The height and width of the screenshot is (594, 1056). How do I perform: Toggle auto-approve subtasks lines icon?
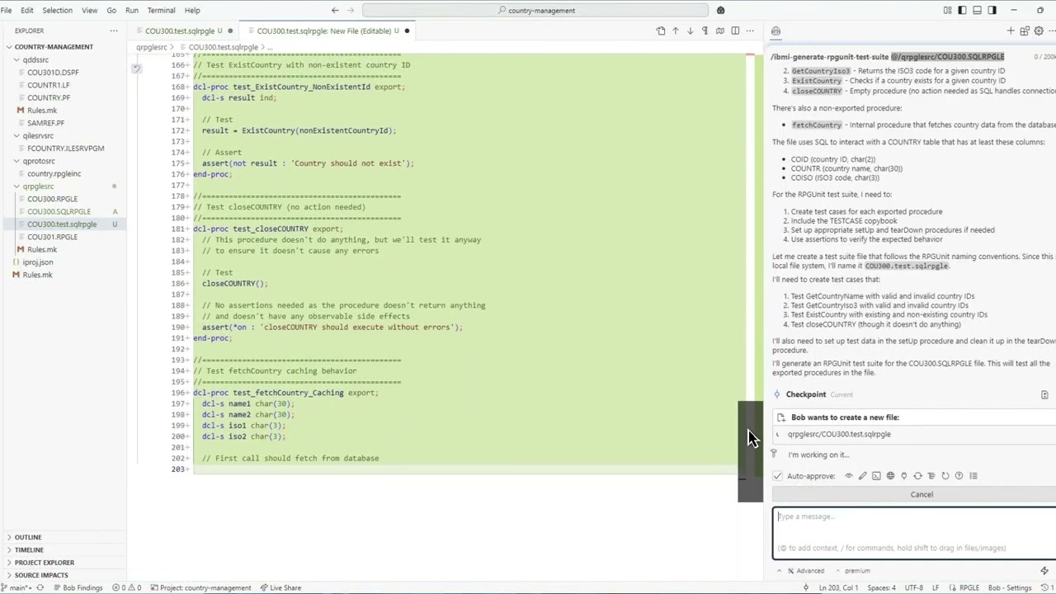pos(931,476)
